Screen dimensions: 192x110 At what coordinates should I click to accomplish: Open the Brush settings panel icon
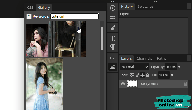coord(113,28)
